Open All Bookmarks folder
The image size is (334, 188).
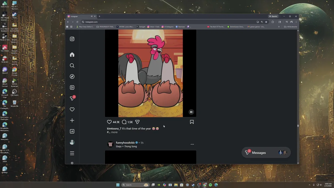(290, 27)
